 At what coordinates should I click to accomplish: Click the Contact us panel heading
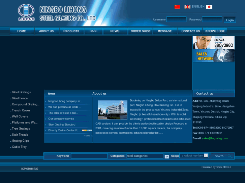coord(205,94)
